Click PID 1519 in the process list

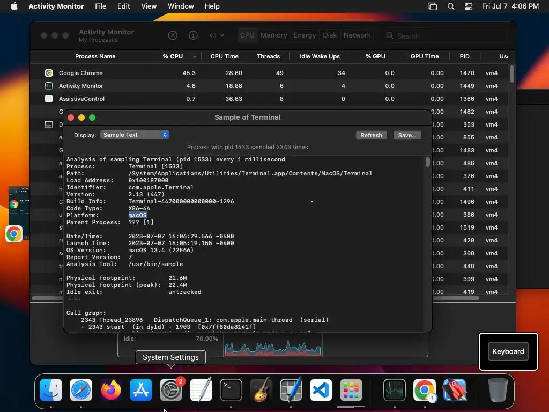click(x=467, y=227)
